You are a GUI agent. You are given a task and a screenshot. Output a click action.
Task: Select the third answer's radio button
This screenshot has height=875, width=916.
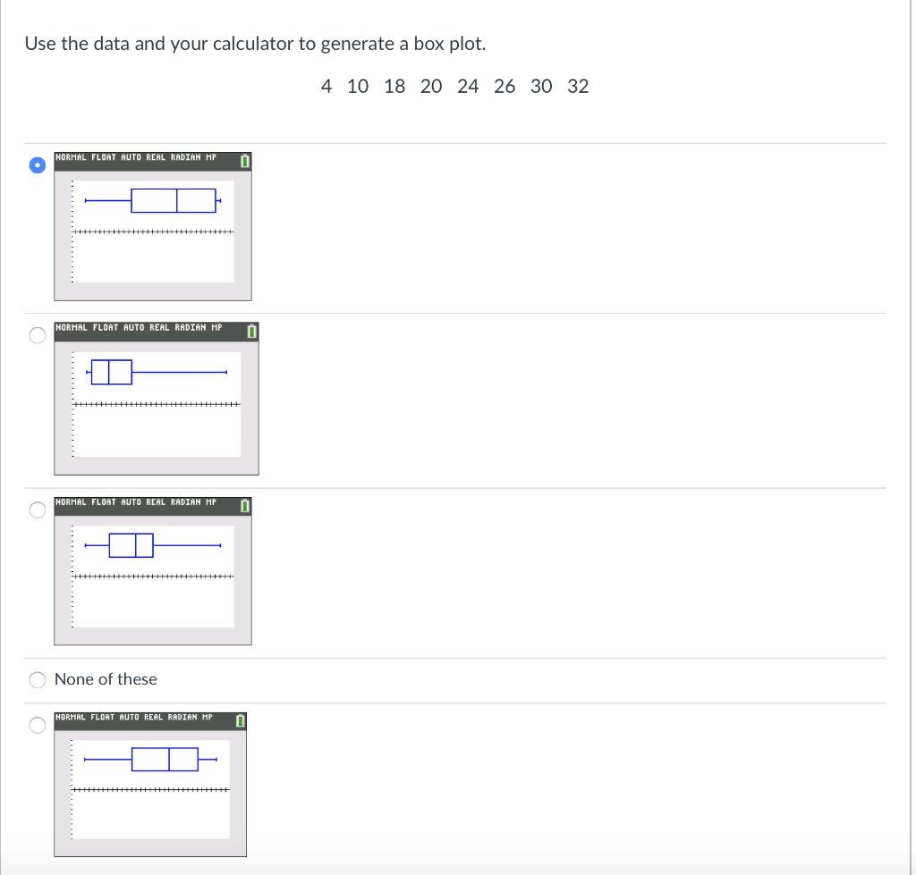(37, 509)
